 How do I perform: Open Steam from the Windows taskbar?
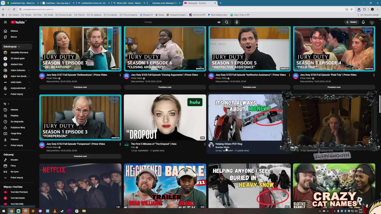(x=62, y=211)
